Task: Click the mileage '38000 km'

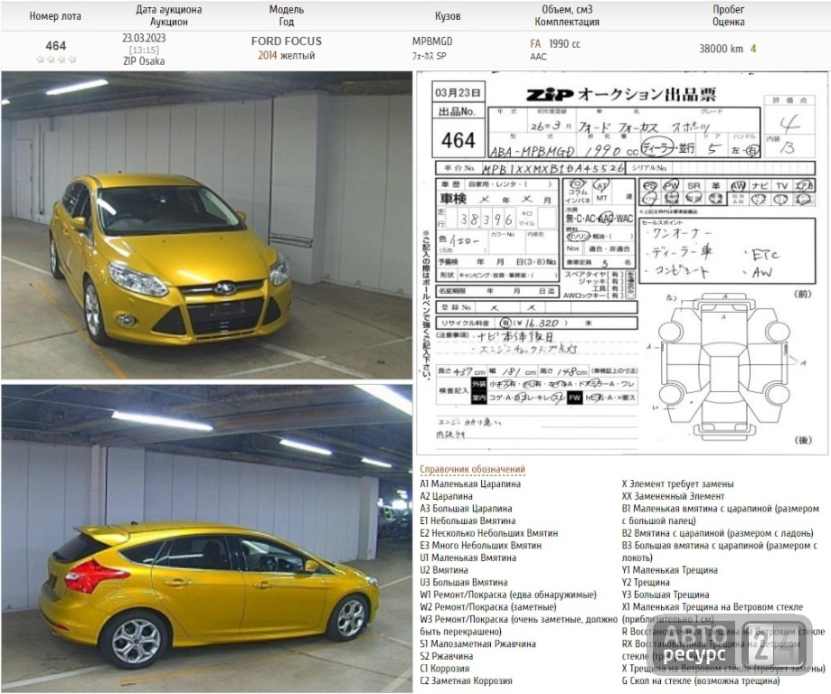Action: [x=721, y=49]
